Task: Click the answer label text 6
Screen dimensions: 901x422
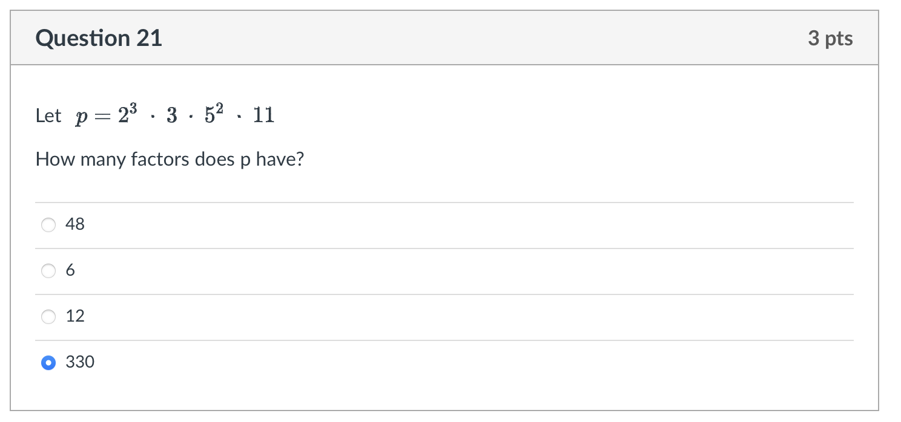Action: click(x=71, y=270)
